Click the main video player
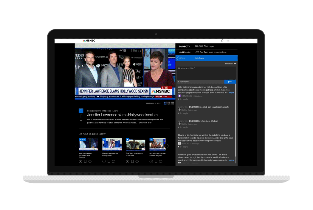313x210 pixels. 125,72
